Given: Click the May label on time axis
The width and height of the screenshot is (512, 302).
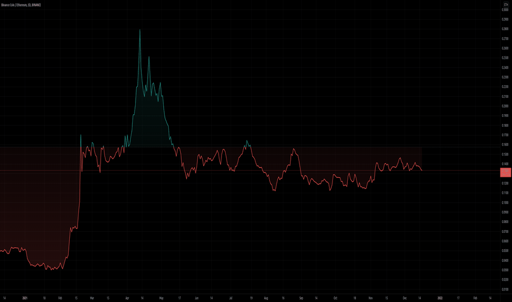Looking at the screenshot, I should coord(162,298).
